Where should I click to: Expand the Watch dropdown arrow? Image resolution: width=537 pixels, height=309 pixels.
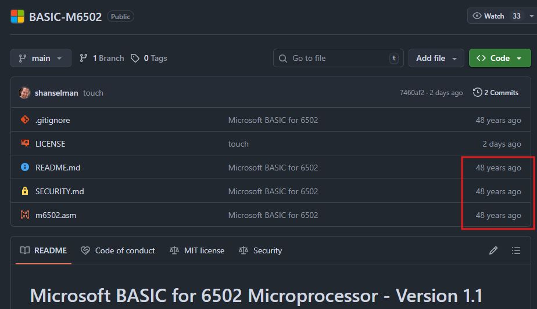(532, 16)
